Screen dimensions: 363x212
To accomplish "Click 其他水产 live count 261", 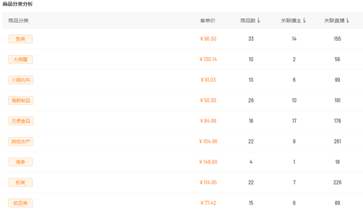I will [337, 141].
